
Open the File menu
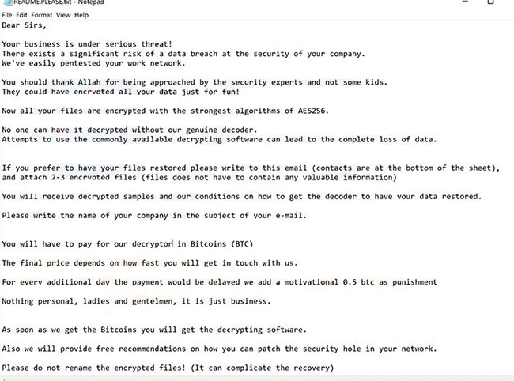point(8,15)
